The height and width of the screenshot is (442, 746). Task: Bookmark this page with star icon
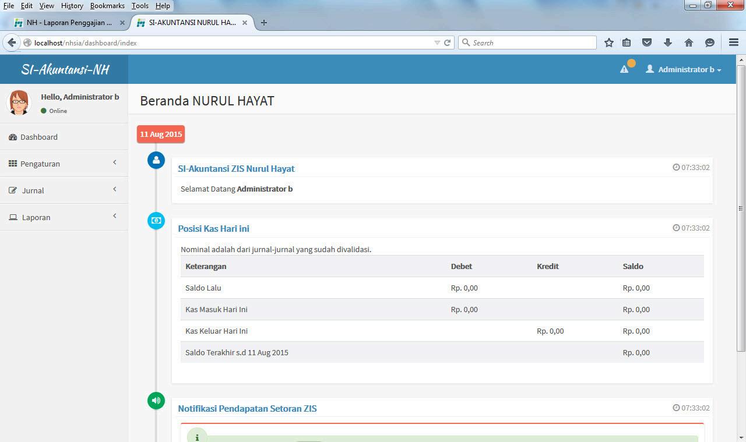(609, 43)
